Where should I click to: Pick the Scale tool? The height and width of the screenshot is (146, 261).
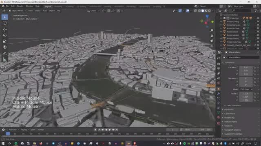tap(4, 41)
